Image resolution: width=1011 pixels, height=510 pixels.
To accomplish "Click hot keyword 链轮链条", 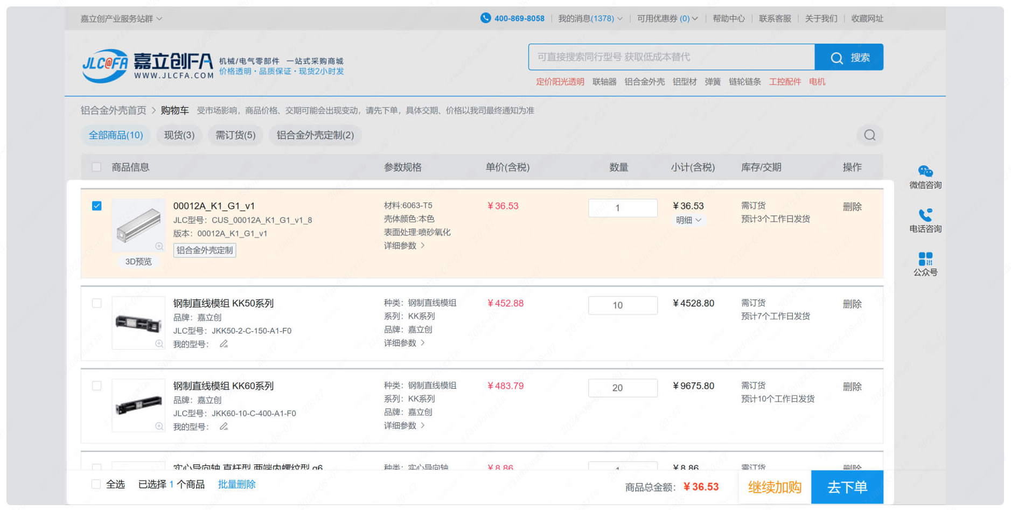I will (745, 82).
